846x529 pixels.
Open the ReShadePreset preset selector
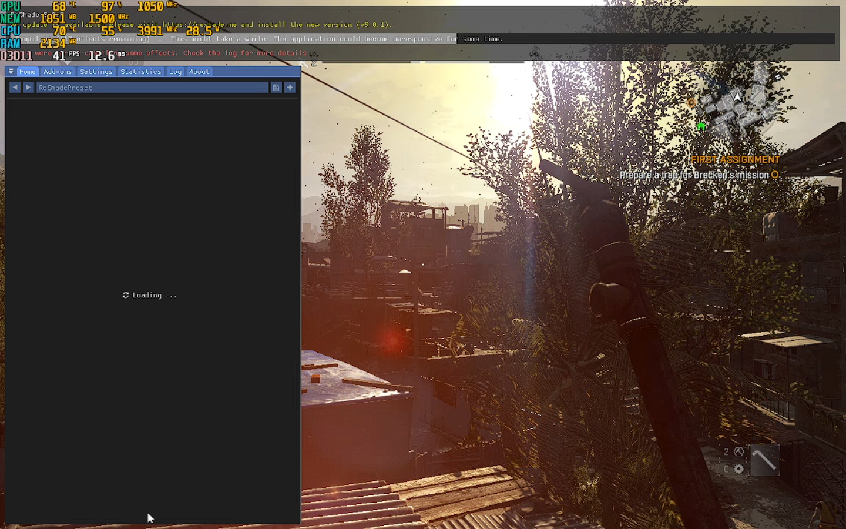tap(152, 88)
